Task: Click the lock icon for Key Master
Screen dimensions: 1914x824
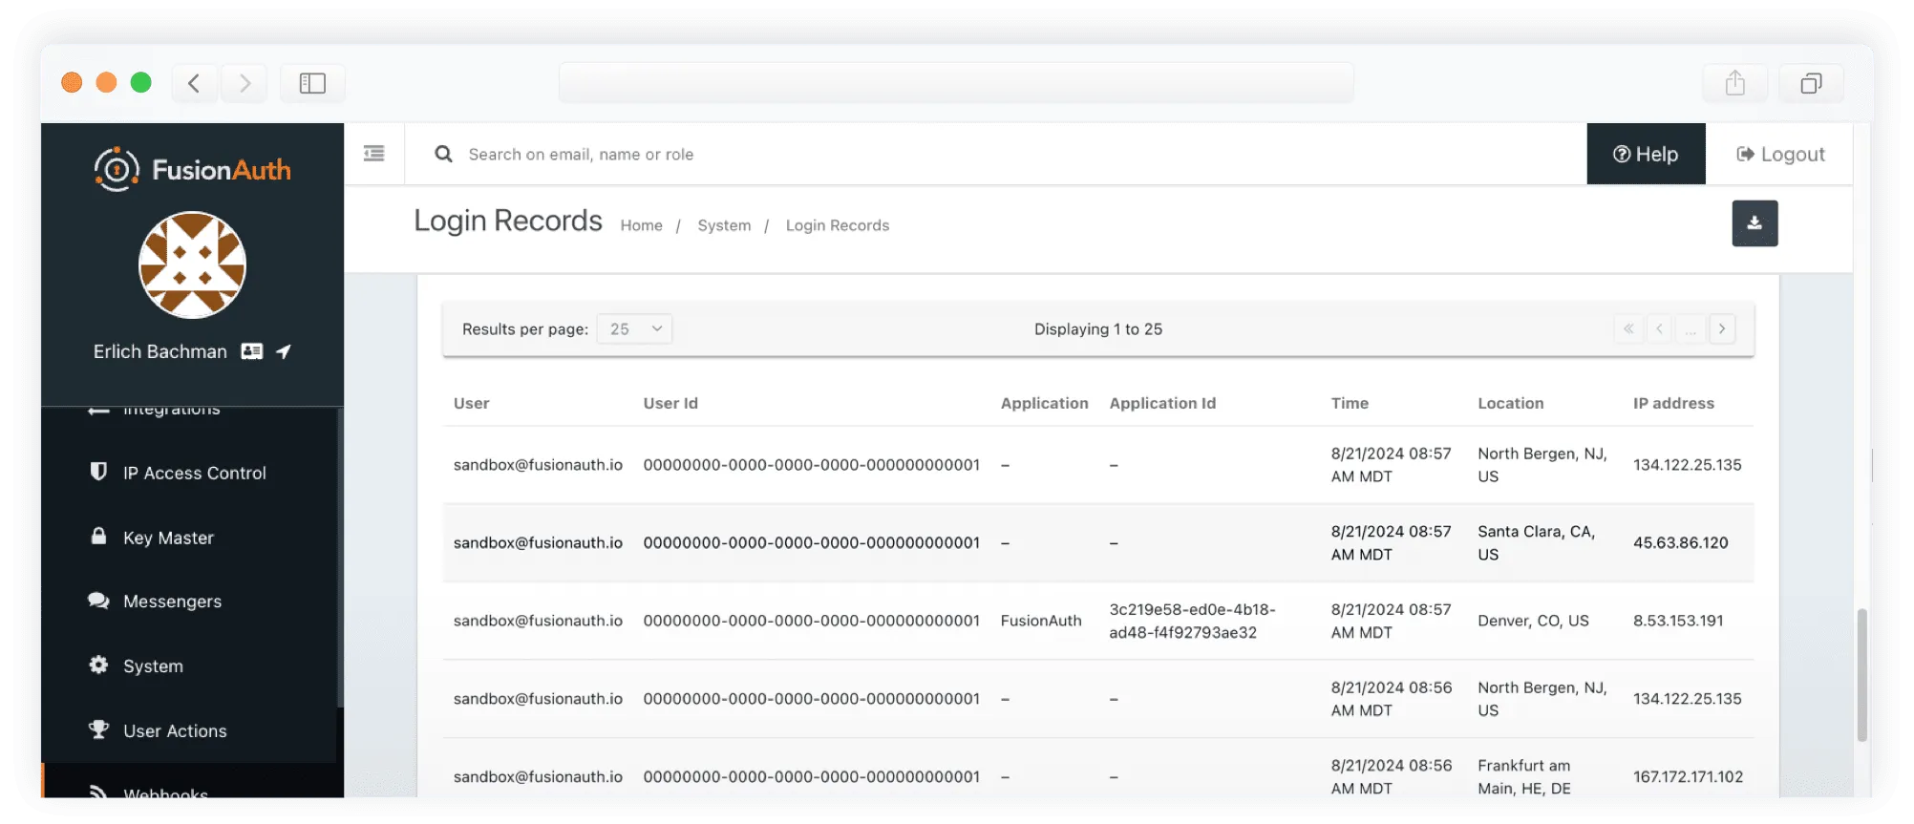Action: (x=98, y=536)
